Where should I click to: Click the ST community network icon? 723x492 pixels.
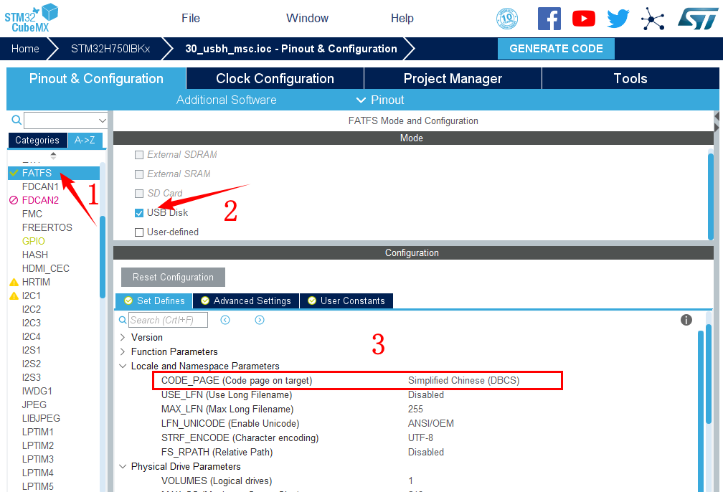point(653,19)
